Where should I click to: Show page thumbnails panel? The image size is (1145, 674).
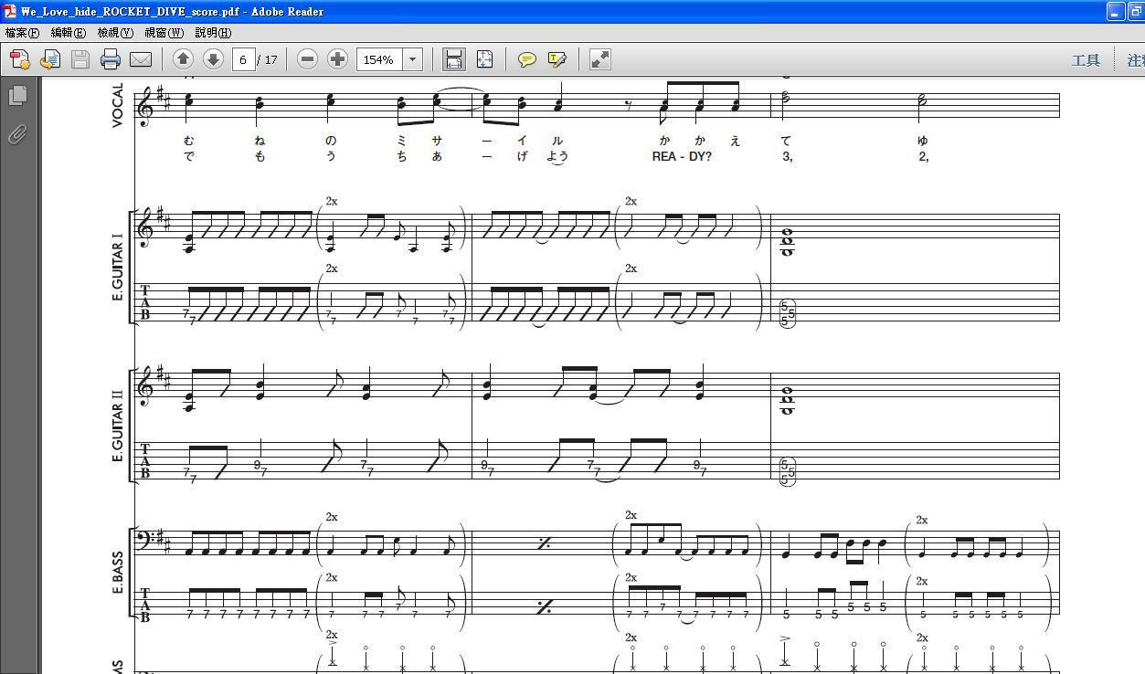(17, 95)
